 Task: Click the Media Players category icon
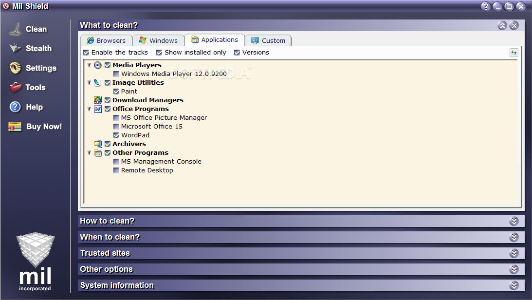point(98,65)
